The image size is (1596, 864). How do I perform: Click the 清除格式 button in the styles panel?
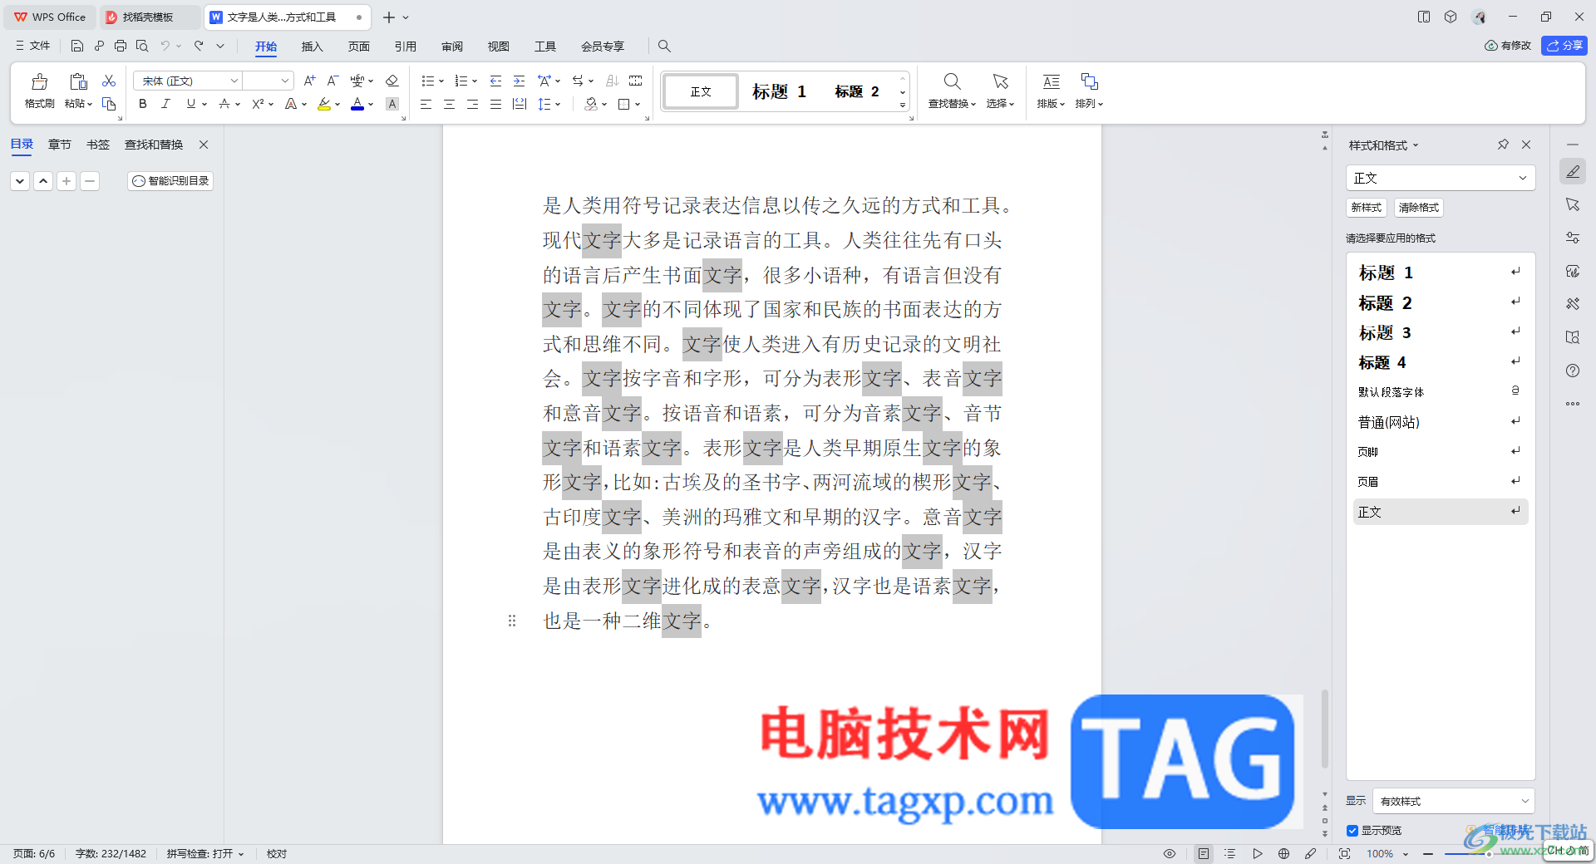(1419, 208)
